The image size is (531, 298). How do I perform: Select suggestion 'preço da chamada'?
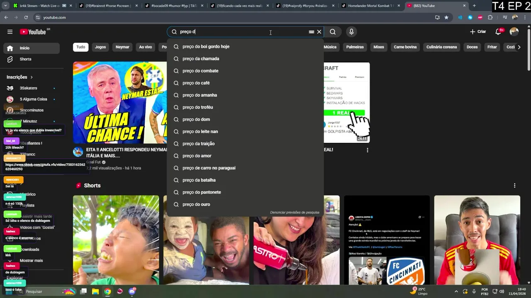245,59
